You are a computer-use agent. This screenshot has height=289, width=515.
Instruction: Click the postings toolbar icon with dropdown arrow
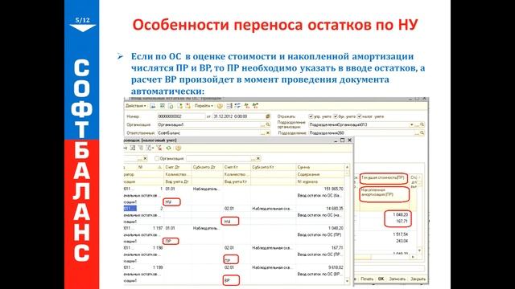point(150,148)
